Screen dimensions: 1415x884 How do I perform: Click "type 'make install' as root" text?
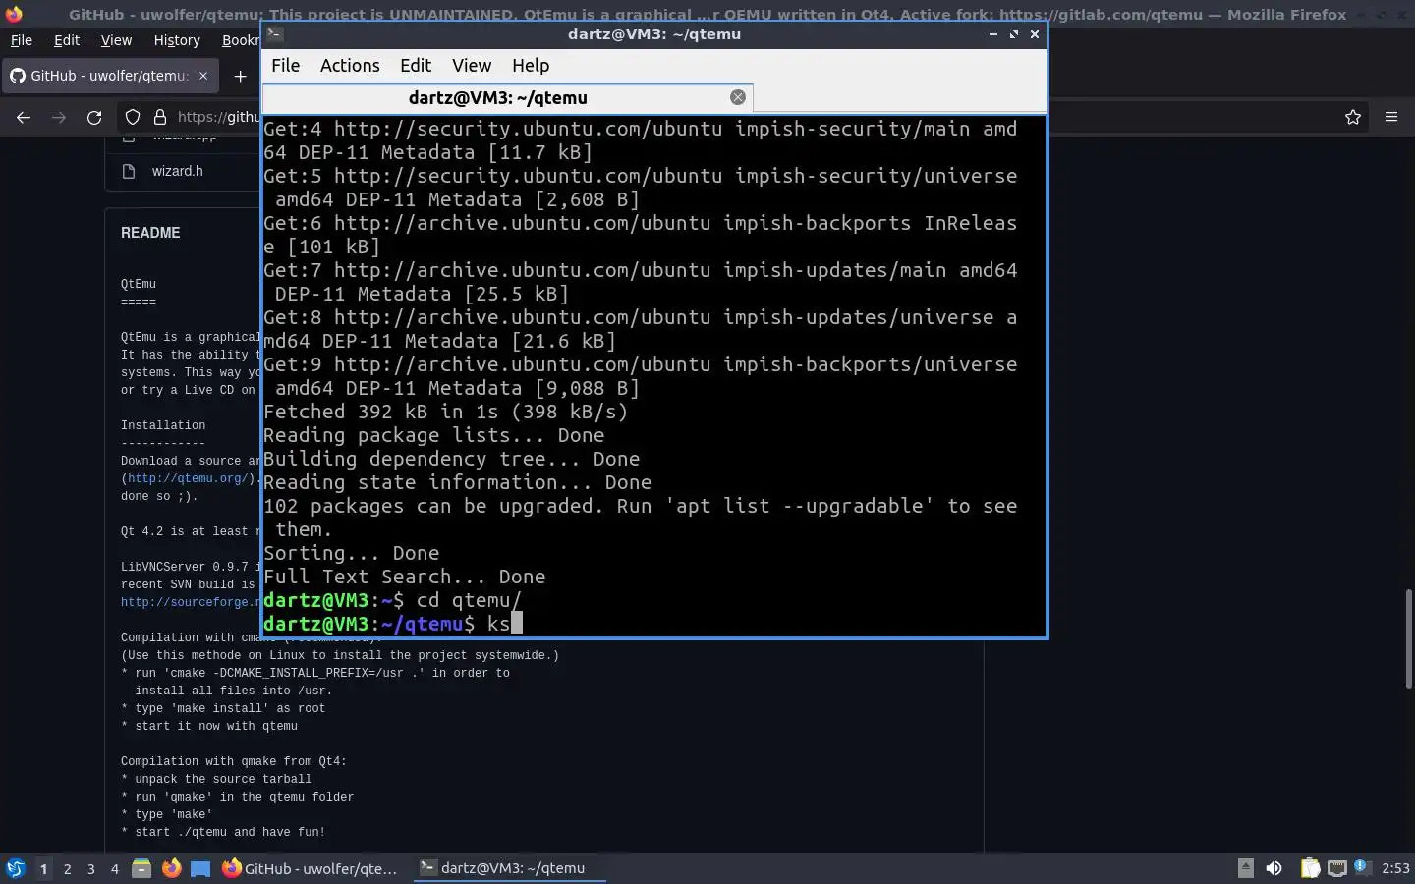[230, 708]
